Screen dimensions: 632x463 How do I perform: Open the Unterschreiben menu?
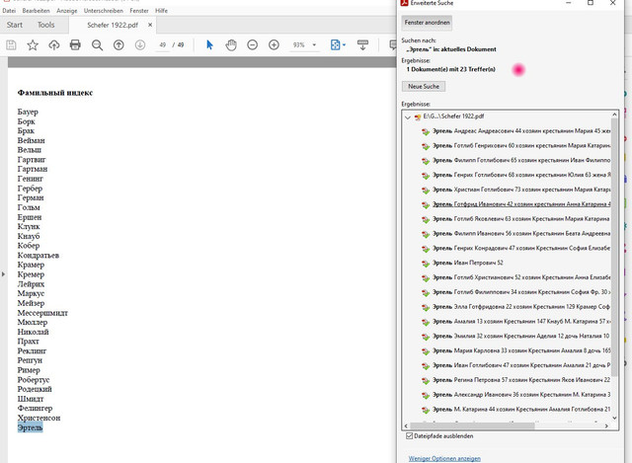[x=103, y=11]
